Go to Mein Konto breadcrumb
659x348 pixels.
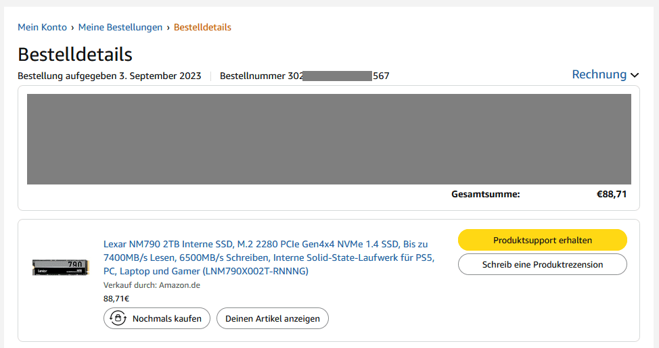(x=42, y=28)
